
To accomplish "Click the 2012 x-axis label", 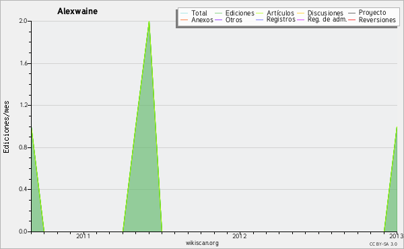I will click(x=239, y=236).
